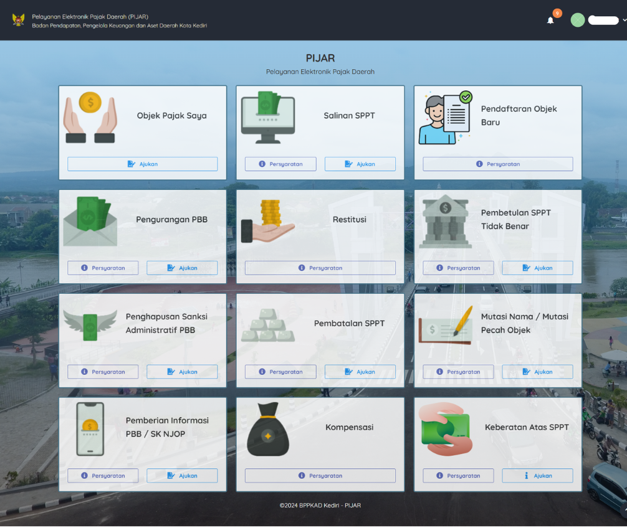Viewport: 627px width, 528px height.
Task: Click the Salinan SPPT monitor icon
Action: 268,117
